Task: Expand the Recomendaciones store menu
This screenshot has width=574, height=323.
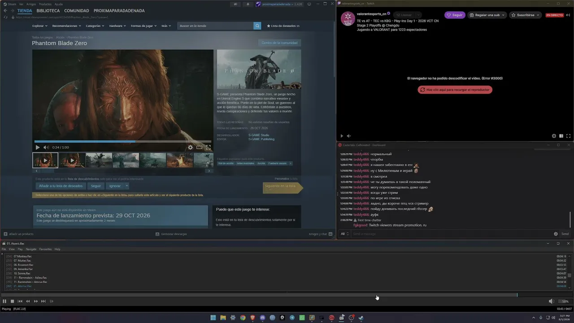Action: point(67,26)
